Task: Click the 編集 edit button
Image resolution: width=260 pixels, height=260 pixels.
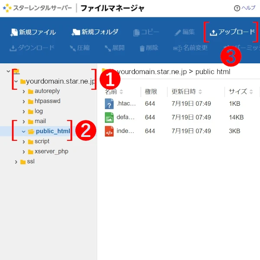Action: [185, 32]
